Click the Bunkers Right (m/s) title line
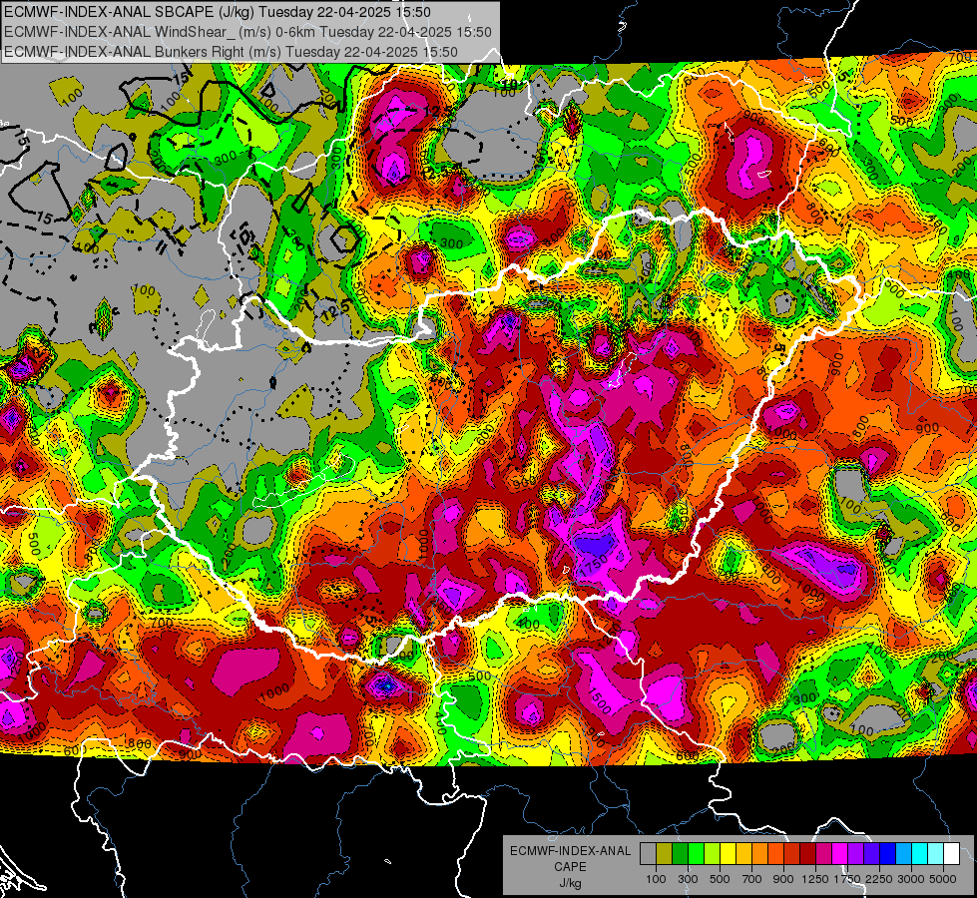The image size is (977, 898). pos(231,52)
